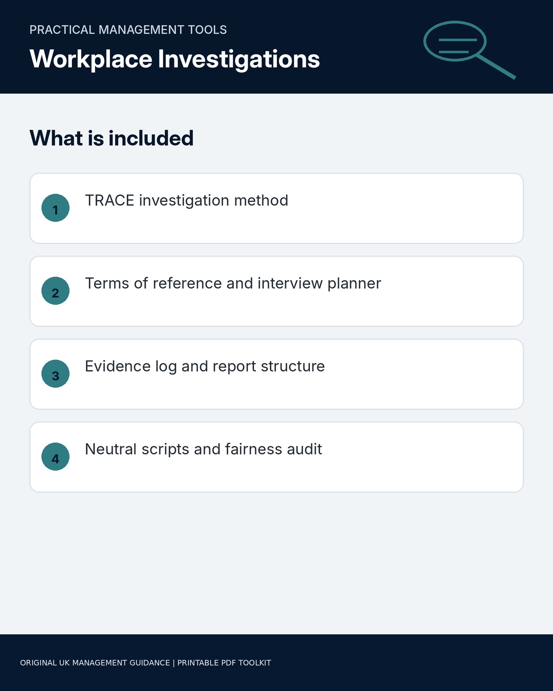Screen dimensions: 553x691
Task: Select Terms of reference and interview planner text
Action: (233, 283)
